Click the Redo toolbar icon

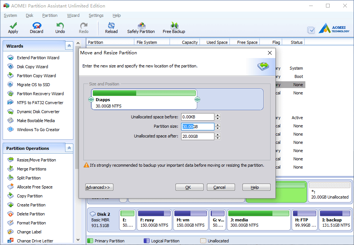(x=83, y=28)
